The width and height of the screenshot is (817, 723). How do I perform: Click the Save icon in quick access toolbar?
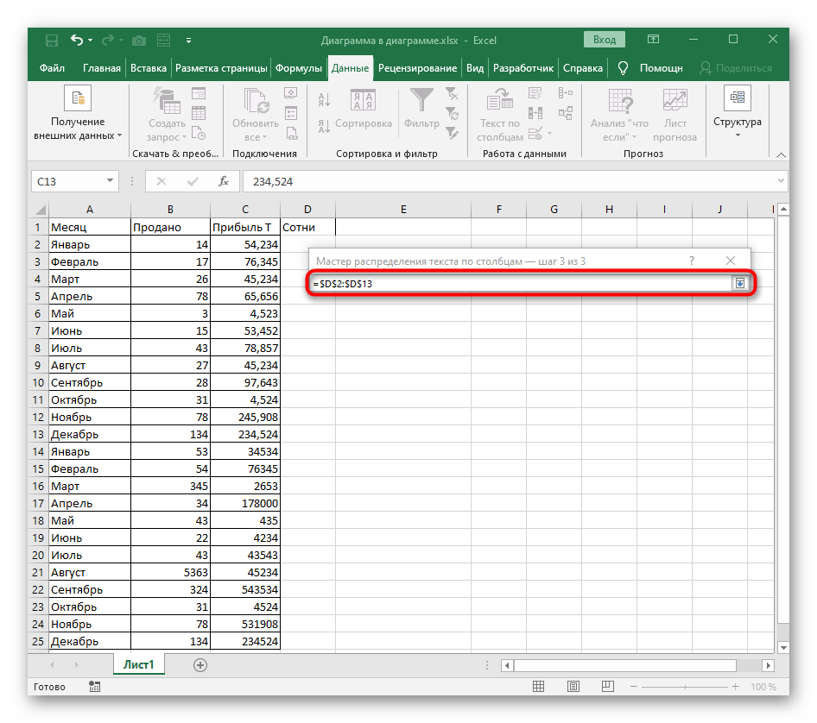[52, 40]
